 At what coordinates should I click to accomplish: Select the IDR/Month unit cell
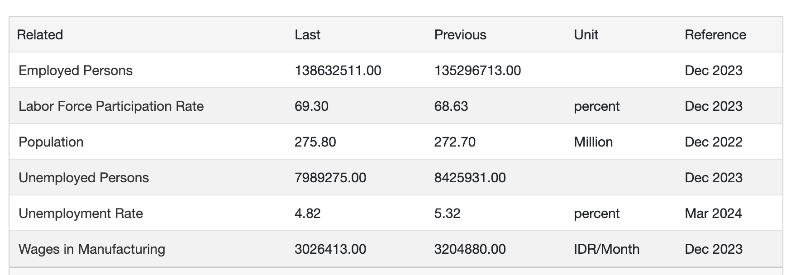coord(606,249)
